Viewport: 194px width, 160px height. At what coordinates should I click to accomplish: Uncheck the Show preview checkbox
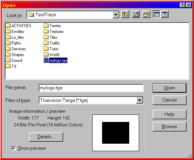point(14,148)
